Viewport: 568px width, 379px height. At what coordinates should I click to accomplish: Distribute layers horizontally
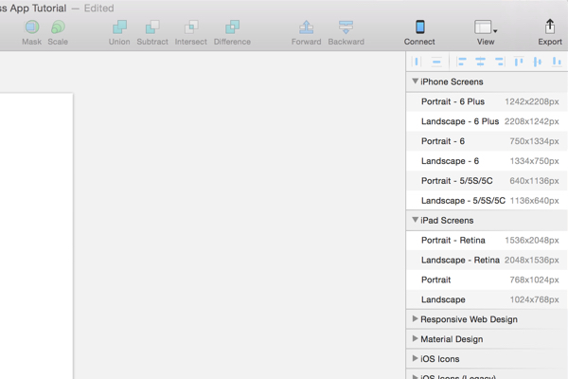(417, 62)
